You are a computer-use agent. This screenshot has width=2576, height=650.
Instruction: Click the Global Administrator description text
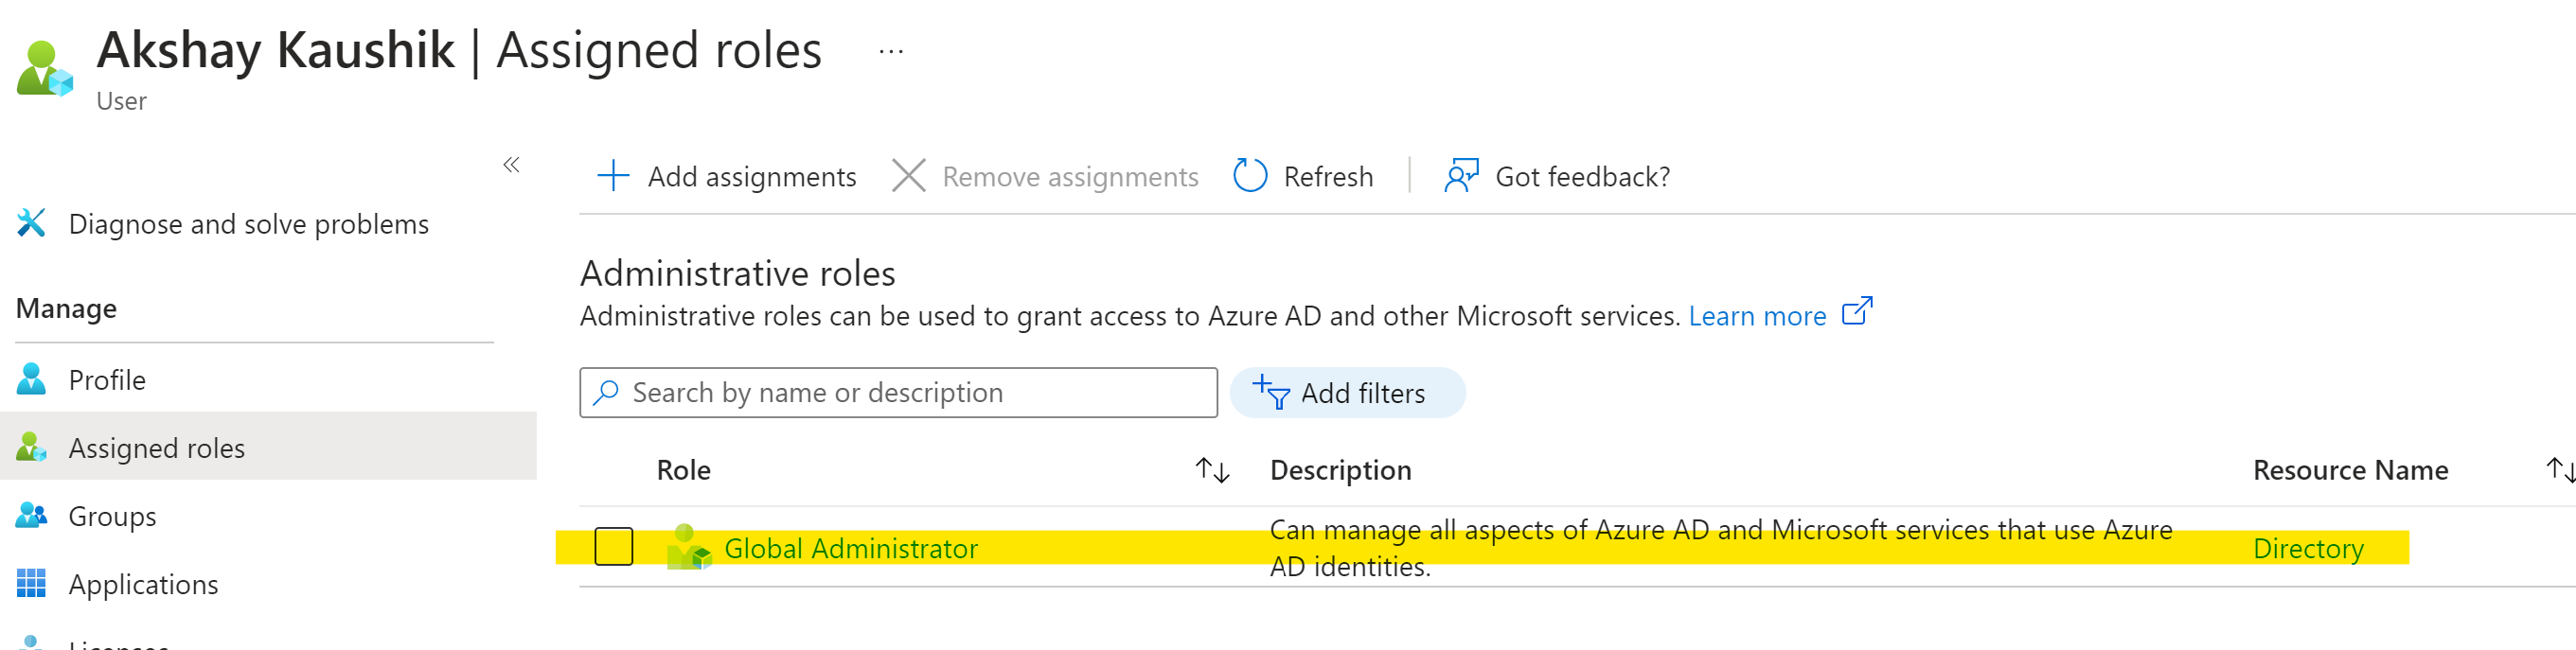click(x=1720, y=548)
